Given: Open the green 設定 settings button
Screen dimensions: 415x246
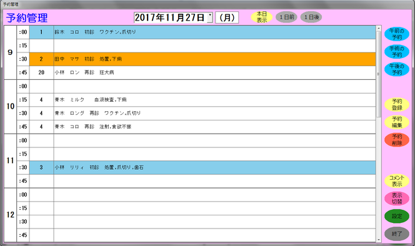Looking at the screenshot, I should point(397,216).
